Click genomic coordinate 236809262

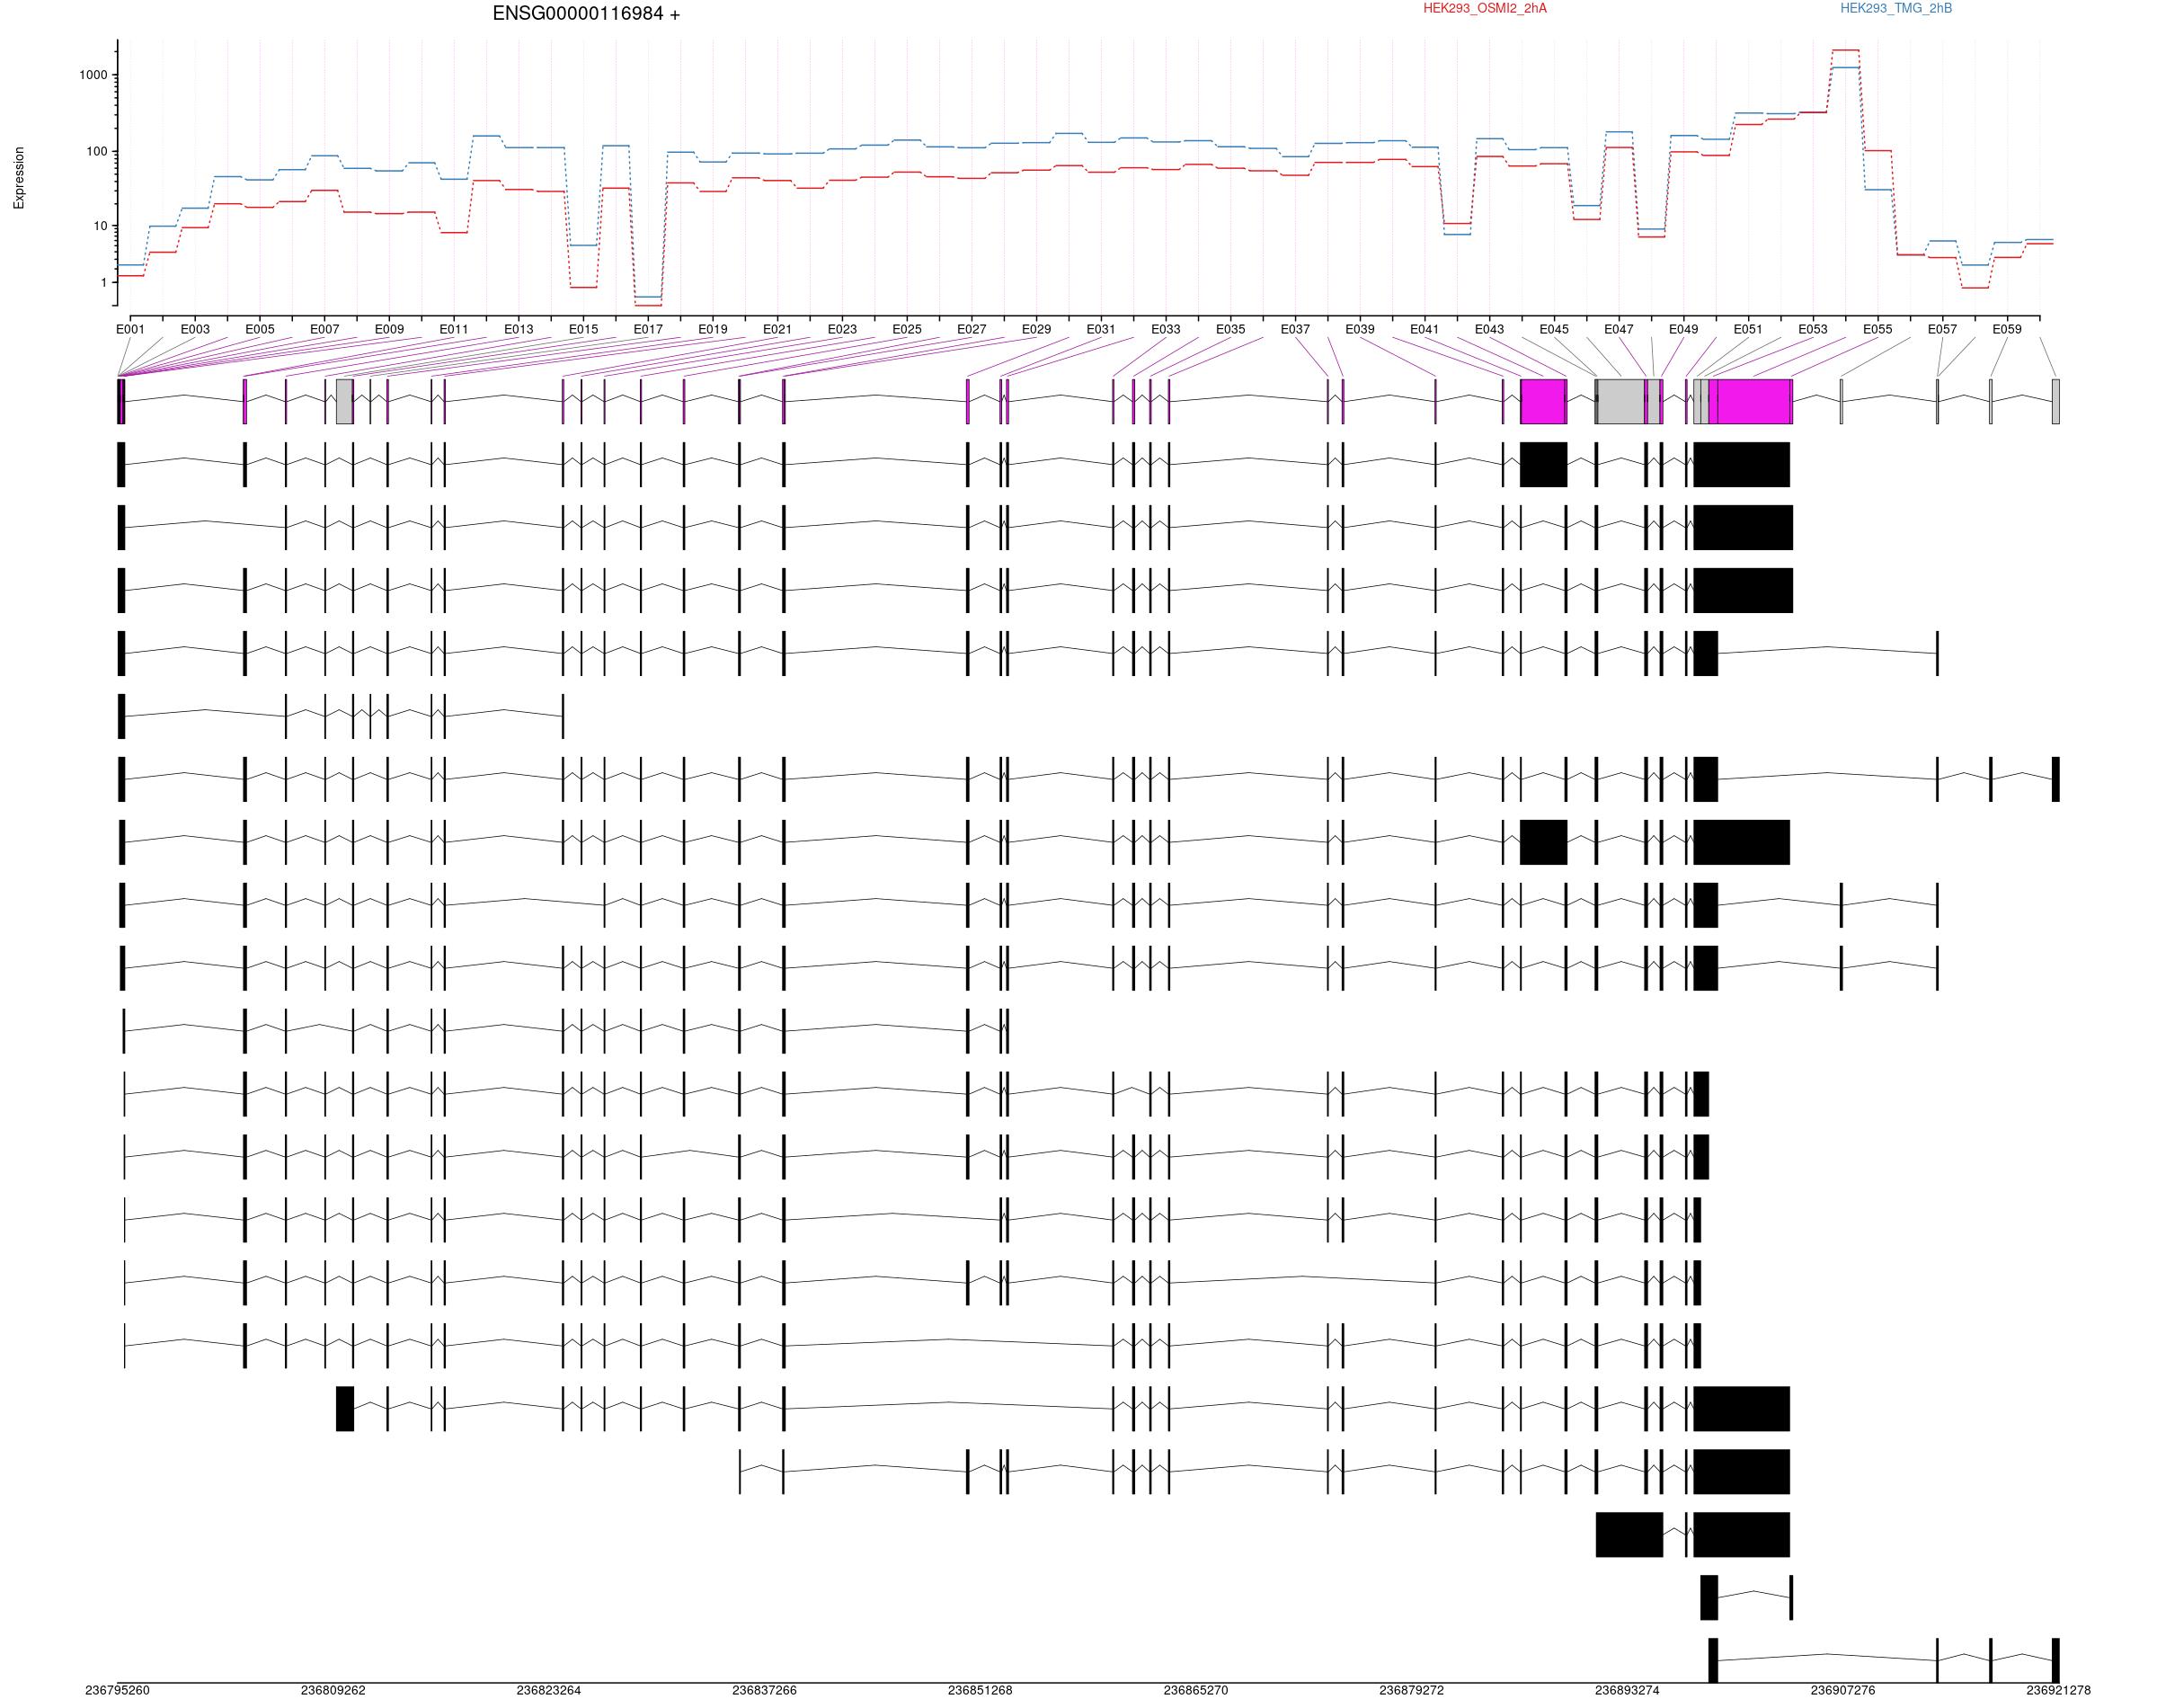(x=333, y=1690)
